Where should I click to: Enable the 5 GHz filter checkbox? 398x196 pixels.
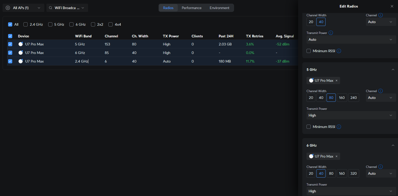coord(50,24)
